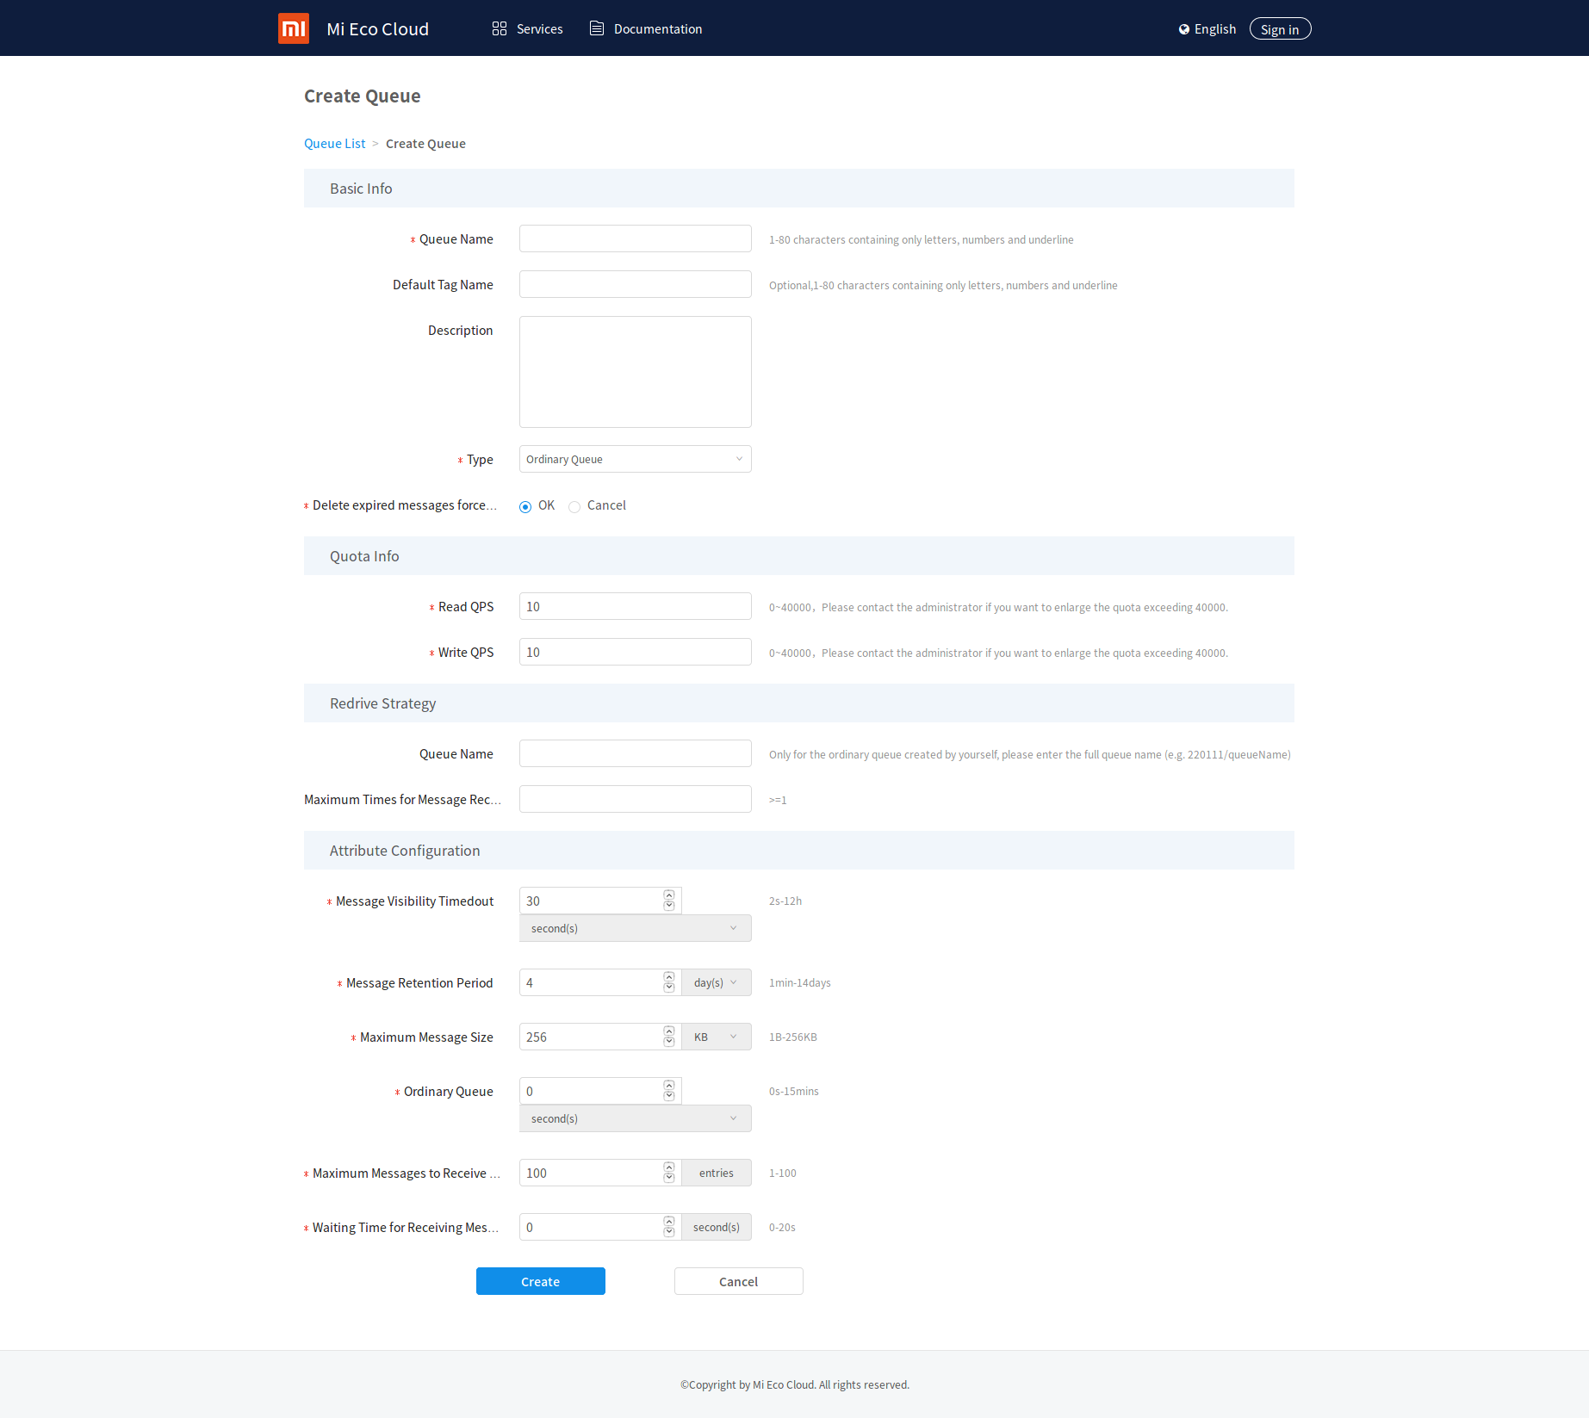The image size is (1589, 1418).
Task: Click the Documentation page icon
Action: 596,28
